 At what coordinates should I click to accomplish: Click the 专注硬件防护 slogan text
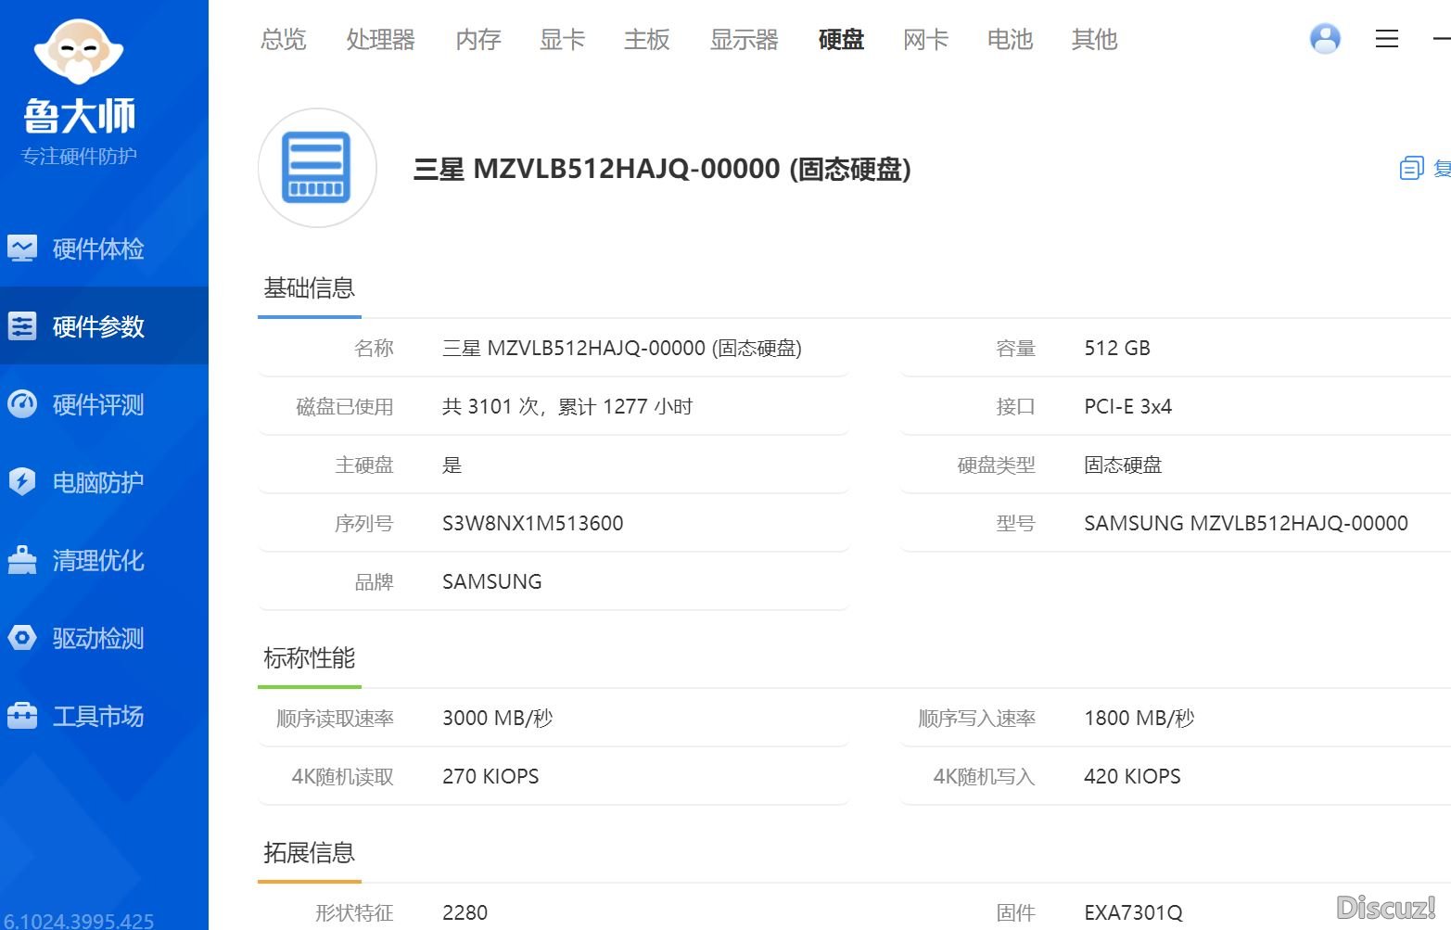(79, 156)
